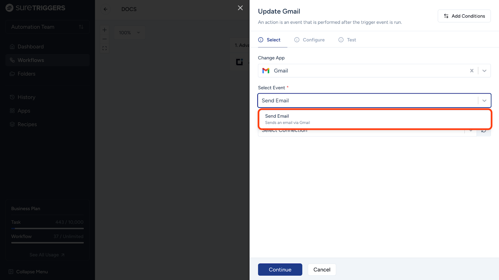The image size is (499, 280).
Task: Zoom out on the workflow canvas
Action: (105, 39)
